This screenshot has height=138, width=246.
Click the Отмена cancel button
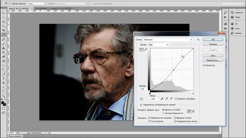point(213,44)
